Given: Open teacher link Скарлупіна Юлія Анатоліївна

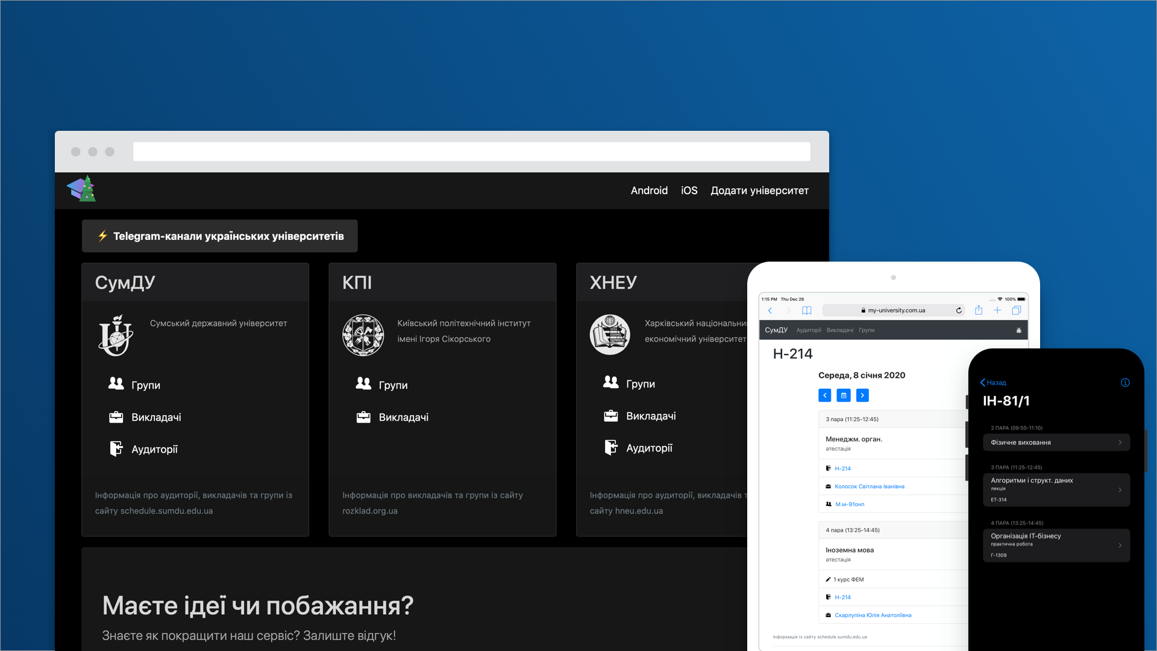Looking at the screenshot, I should (873, 615).
